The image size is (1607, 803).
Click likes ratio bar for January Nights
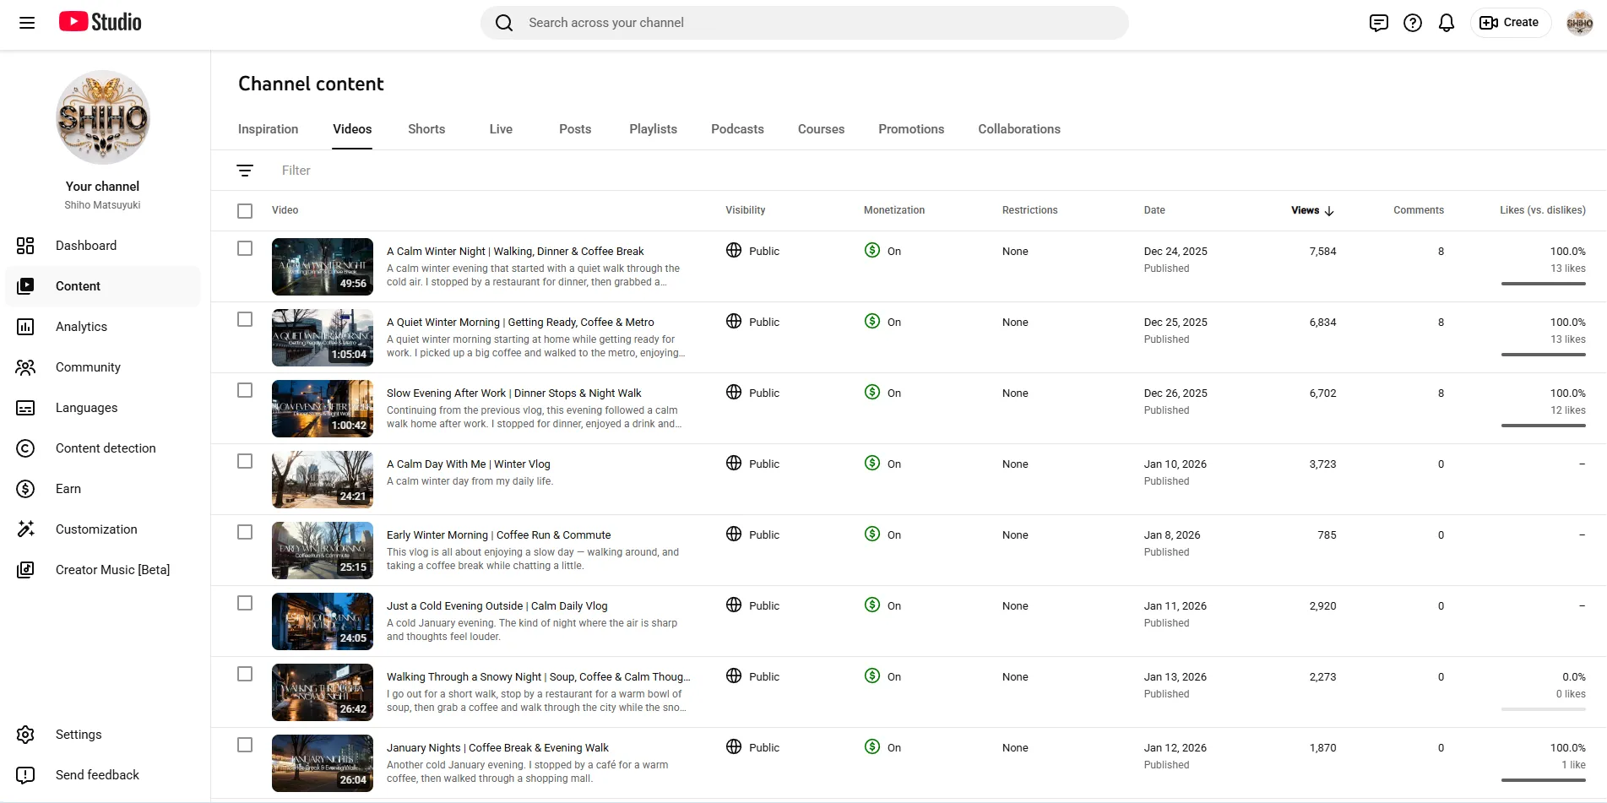1543,780
